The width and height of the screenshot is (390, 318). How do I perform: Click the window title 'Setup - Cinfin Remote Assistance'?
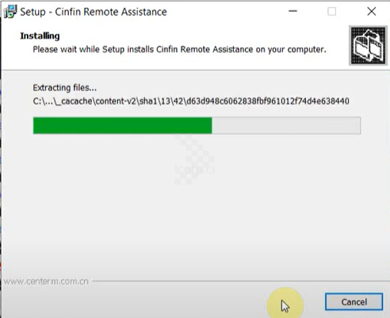[94, 12]
